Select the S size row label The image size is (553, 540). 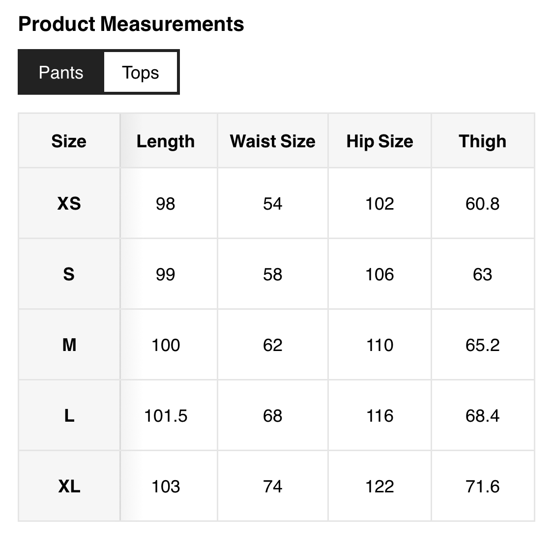(x=69, y=274)
